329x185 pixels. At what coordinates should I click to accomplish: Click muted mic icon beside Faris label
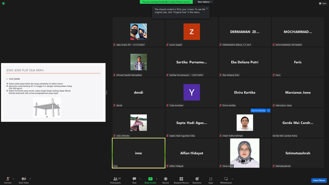click(x=273, y=75)
